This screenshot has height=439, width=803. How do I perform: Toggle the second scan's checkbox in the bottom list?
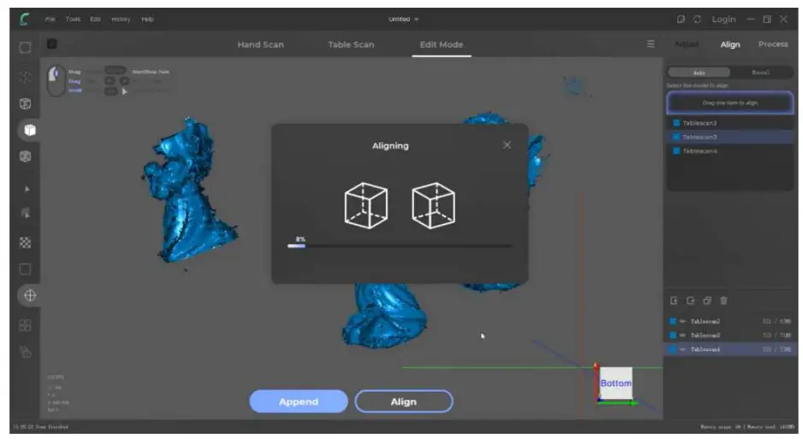[673, 335]
